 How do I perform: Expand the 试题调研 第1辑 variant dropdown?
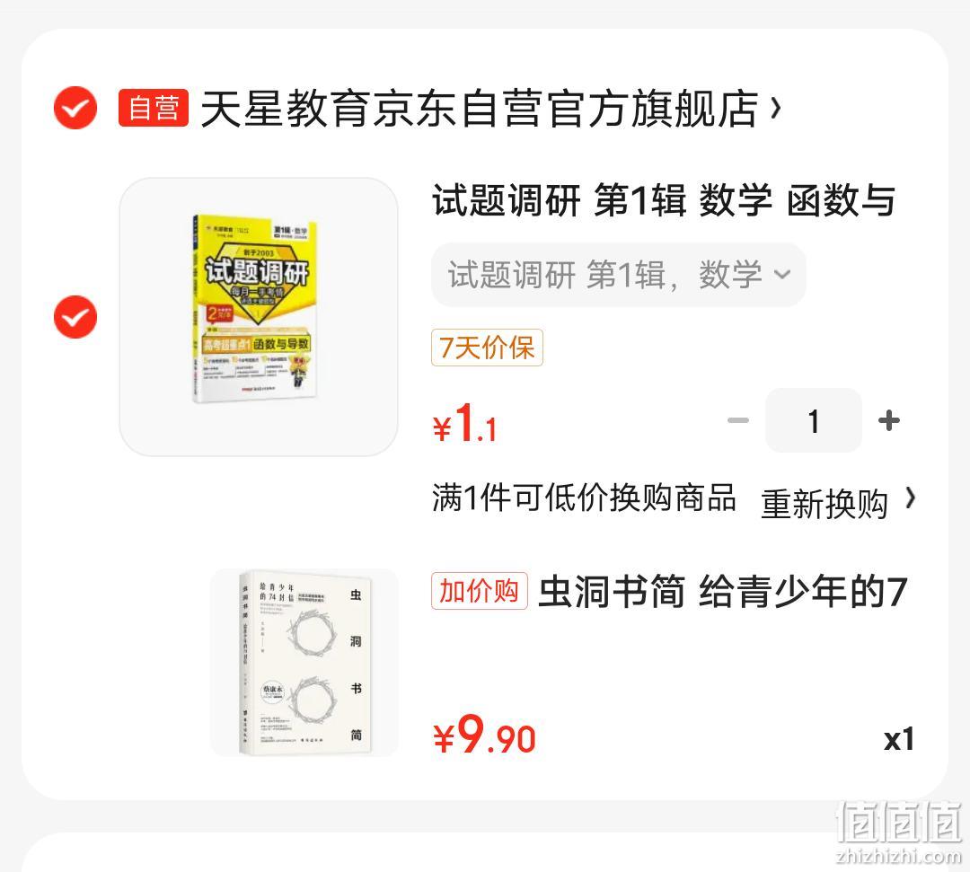(619, 275)
